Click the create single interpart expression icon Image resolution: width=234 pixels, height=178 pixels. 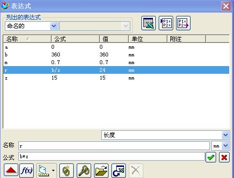[x=67, y=170]
